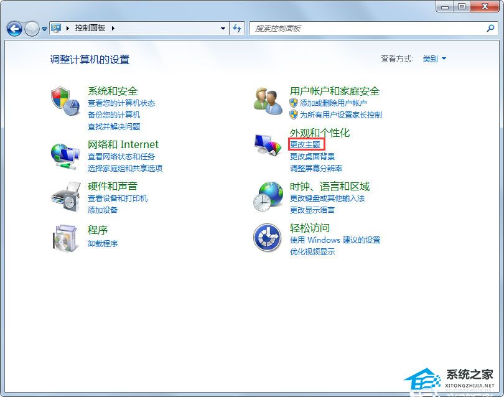Screen dimensions: 504x397
Task: Click the 系统和安全 shield icon
Action: coord(65,101)
